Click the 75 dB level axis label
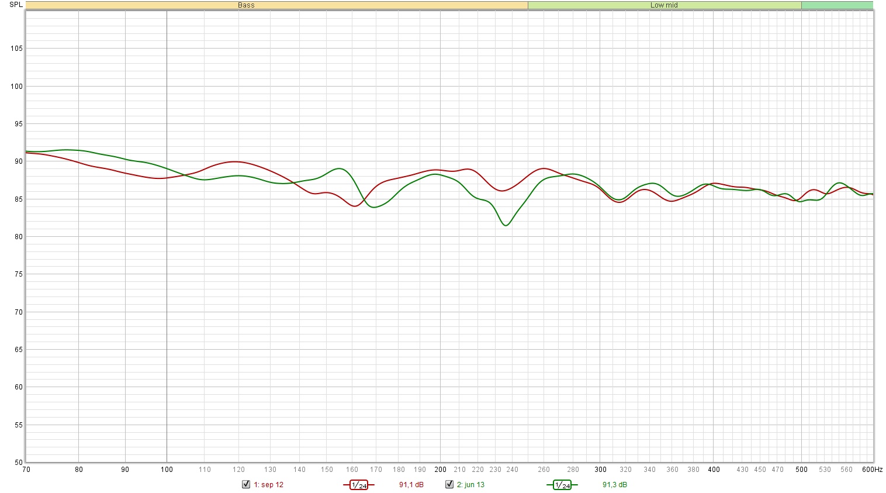Screen dimensions: 886x493 (x=19, y=274)
